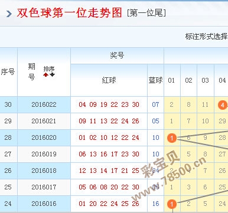Image resolution: width=228 pixels, height=213 pixels.
Task: Click red balls 06 13 16 17 23 30
Action: pos(109,154)
